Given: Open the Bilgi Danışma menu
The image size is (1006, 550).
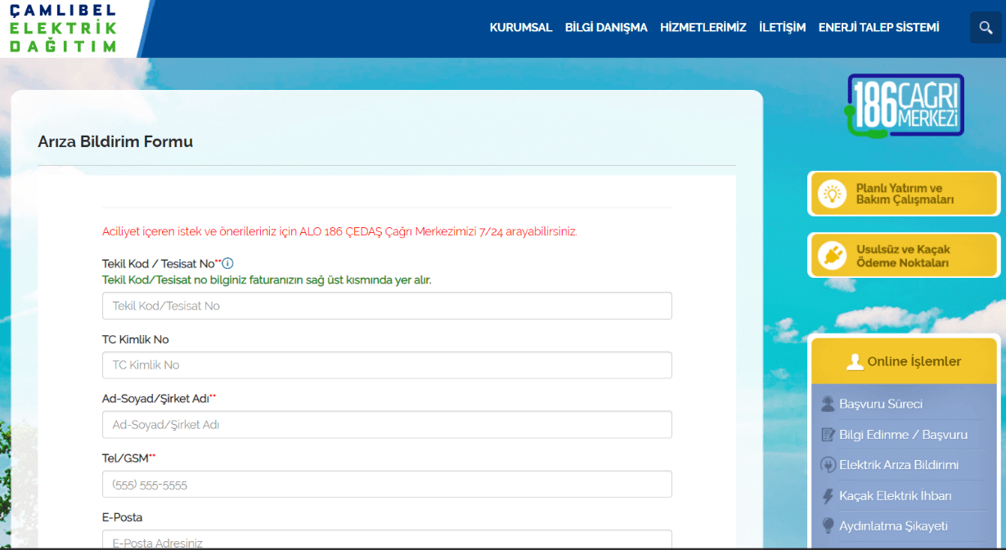Looking at the screenshot, I should click(606, 28).
